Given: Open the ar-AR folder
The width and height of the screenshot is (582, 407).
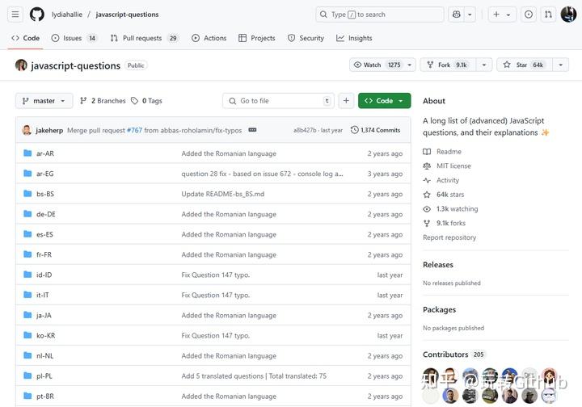Looking at the screenshot, I should [x=45, y=153].
